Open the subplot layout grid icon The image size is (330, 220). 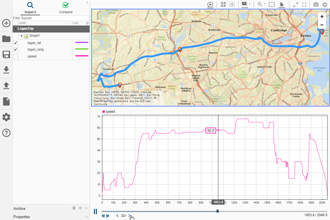coord(223,5)
